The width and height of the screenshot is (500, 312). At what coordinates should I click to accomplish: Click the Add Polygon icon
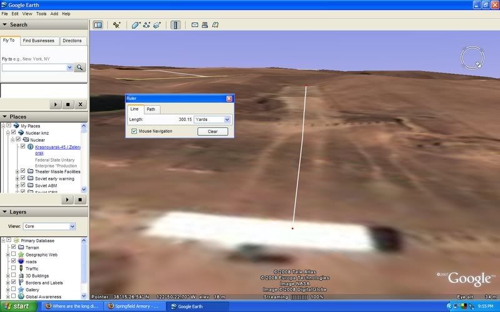point(136,25)
